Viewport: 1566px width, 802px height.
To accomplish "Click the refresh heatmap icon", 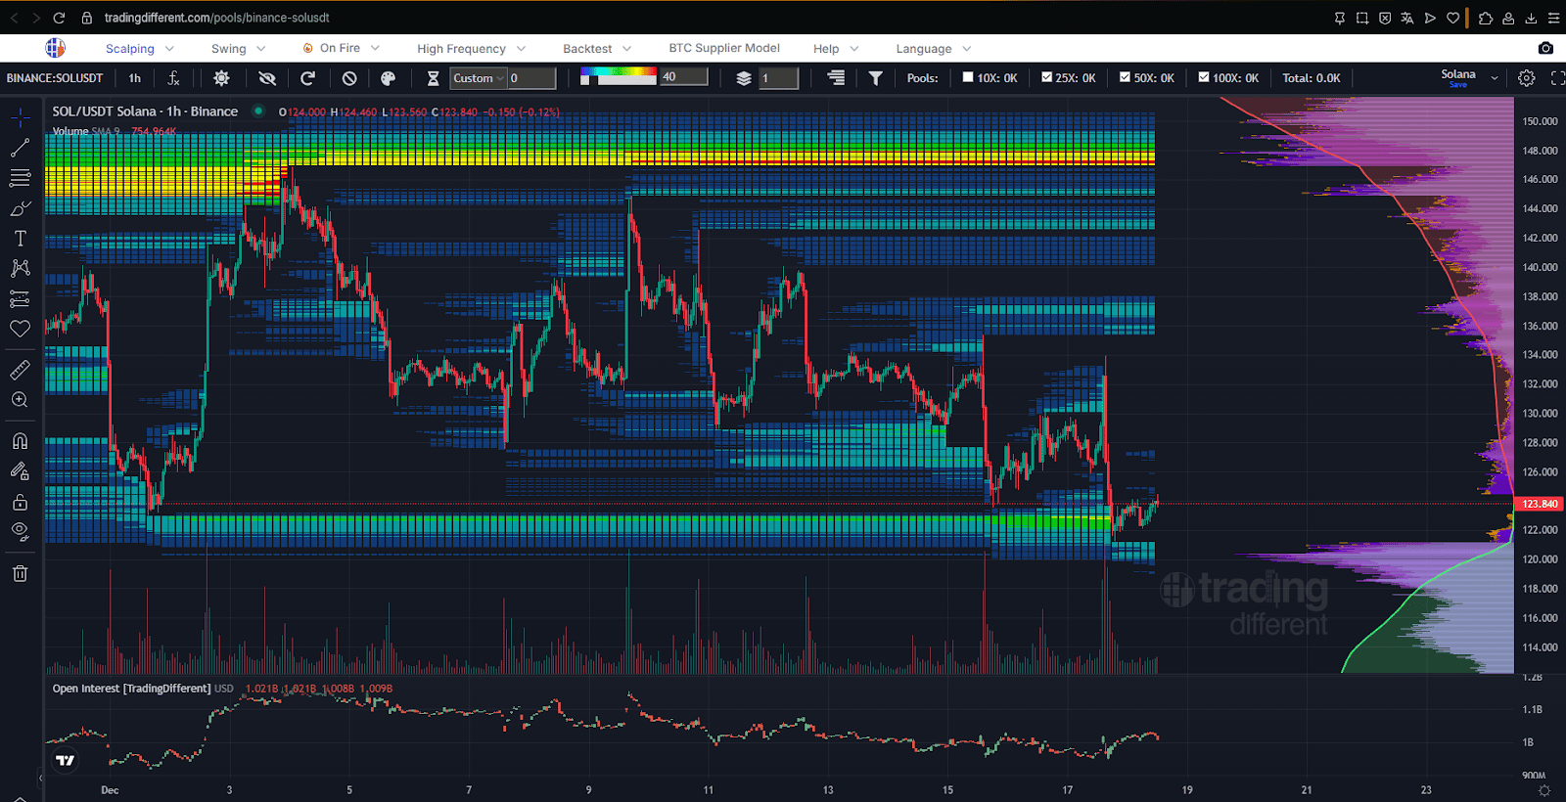I will coord(307,78).
